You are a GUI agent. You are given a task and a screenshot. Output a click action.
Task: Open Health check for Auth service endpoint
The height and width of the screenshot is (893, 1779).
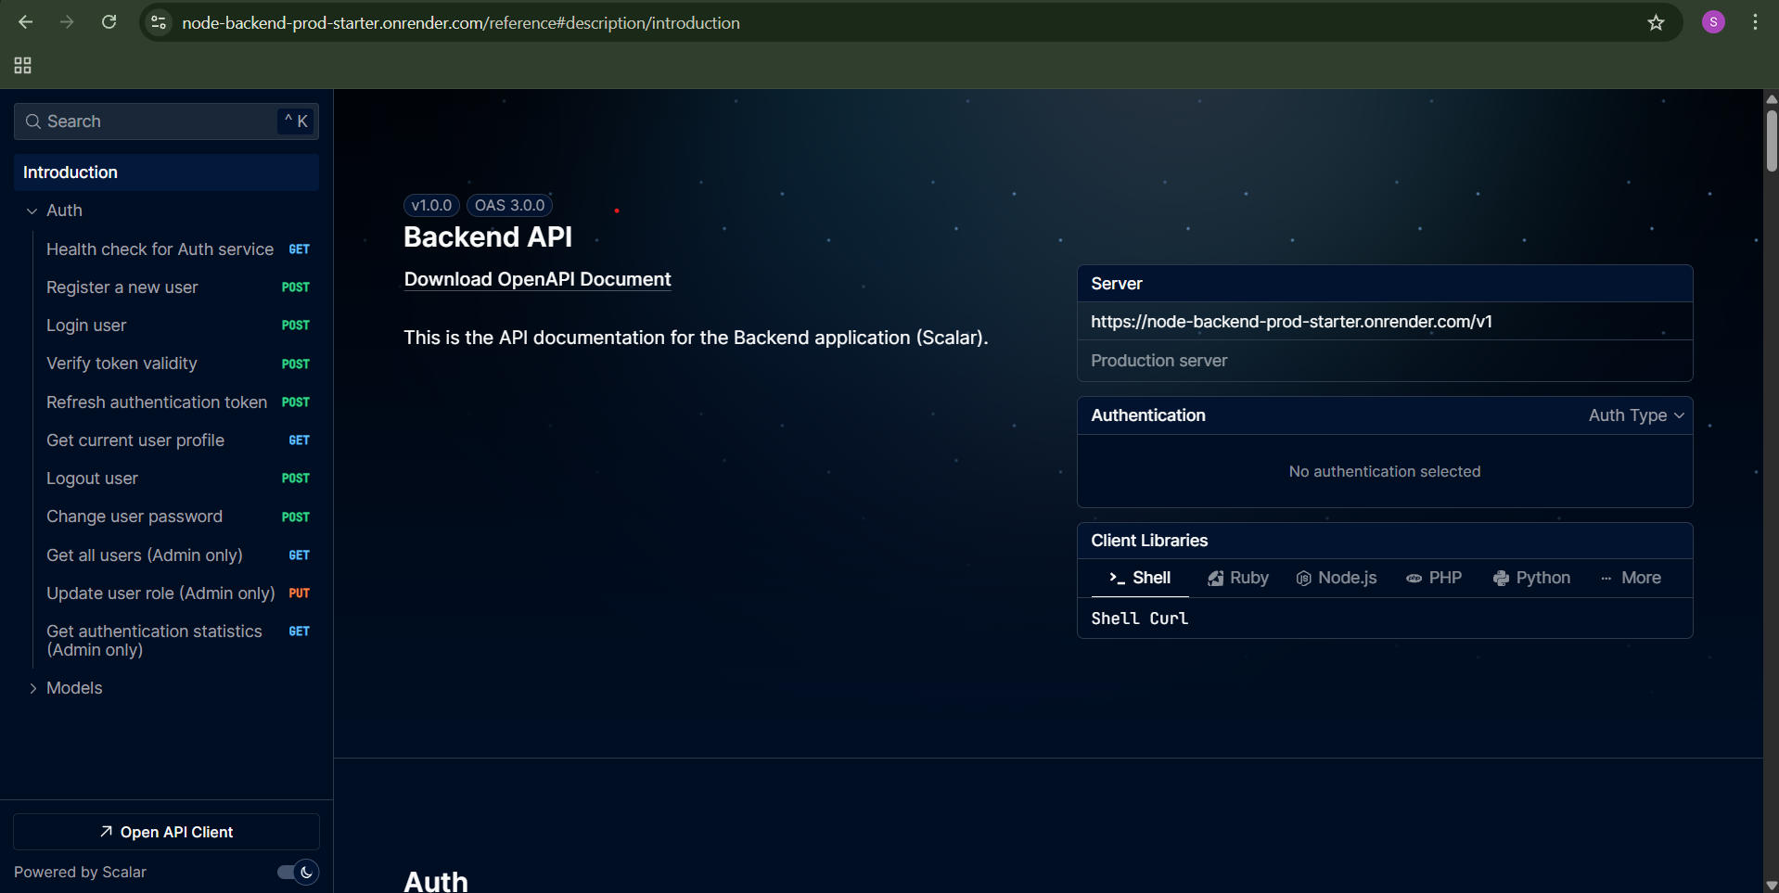click(x=178, y=249)
